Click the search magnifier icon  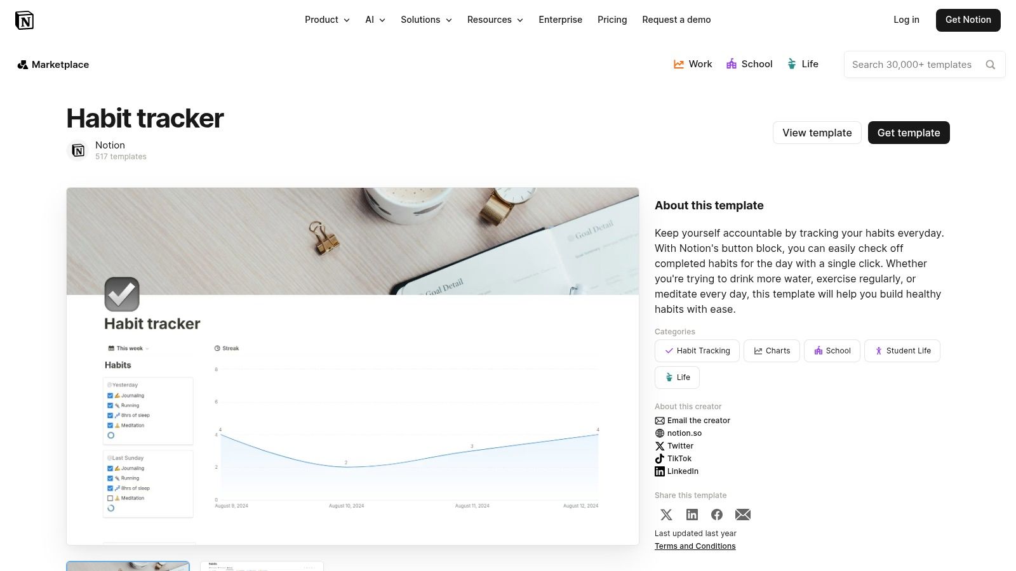pyautogui.click(x=990, y=65)
